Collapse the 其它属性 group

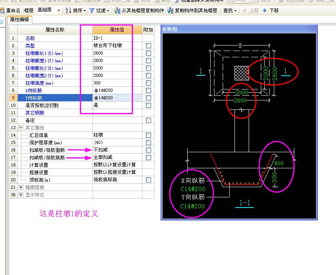pos(21,128)
